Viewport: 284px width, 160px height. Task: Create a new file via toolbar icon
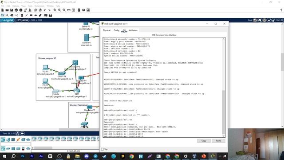click(2, 10)
